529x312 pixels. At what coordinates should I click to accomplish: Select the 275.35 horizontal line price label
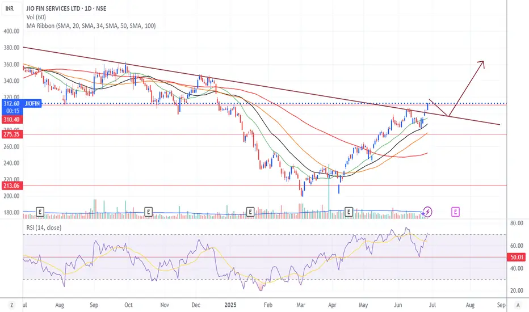click(11, 134)
